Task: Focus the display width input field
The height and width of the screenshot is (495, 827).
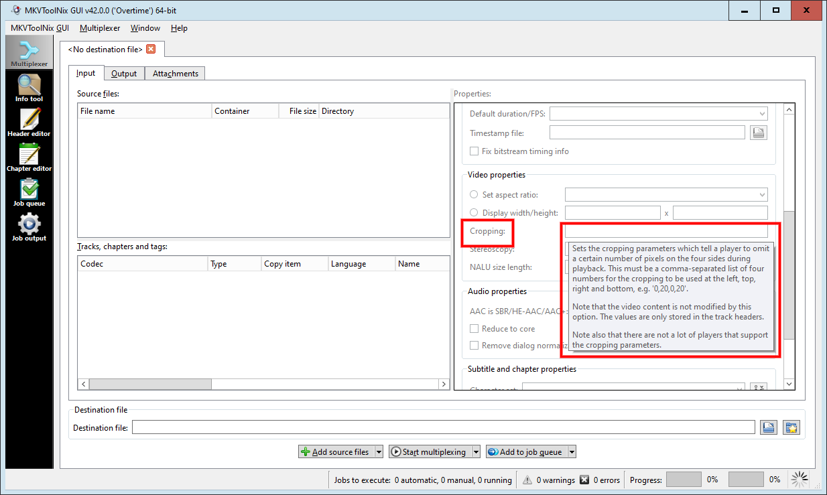Action: (x=613, y=213)
